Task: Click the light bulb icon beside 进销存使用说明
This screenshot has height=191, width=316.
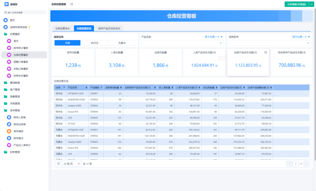Action: tap(29, 27)
